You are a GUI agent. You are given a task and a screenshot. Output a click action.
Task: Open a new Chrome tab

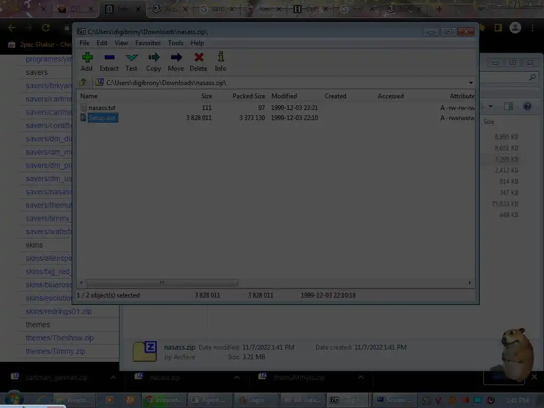pos(439,9)
